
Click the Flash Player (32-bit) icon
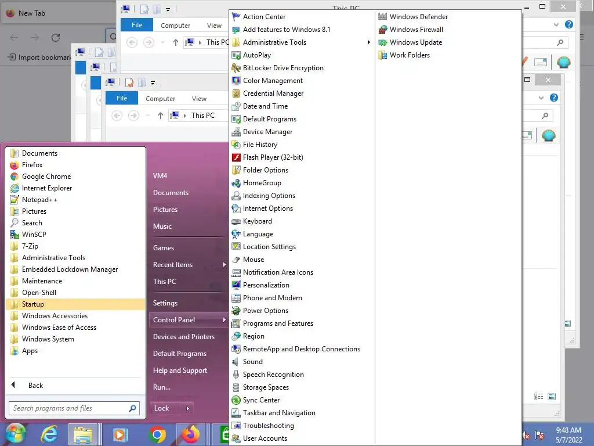point(236,157)
